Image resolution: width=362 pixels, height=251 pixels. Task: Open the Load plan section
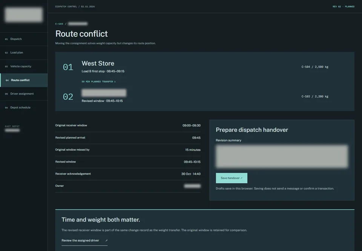(x=24, y=53)
